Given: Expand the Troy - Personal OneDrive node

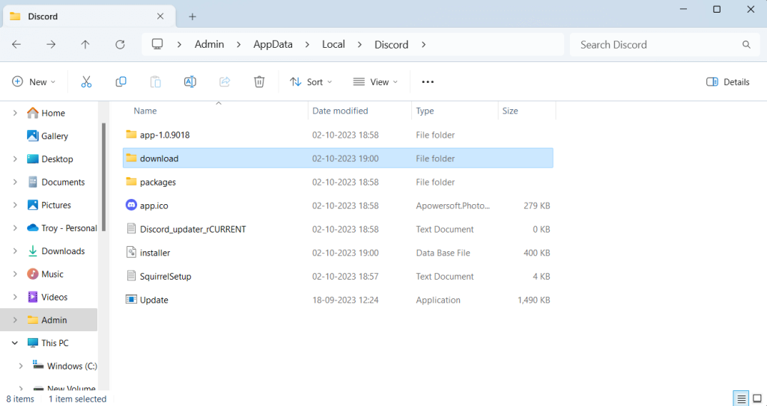Looking at the screenshot, I should tap(15, 227).
